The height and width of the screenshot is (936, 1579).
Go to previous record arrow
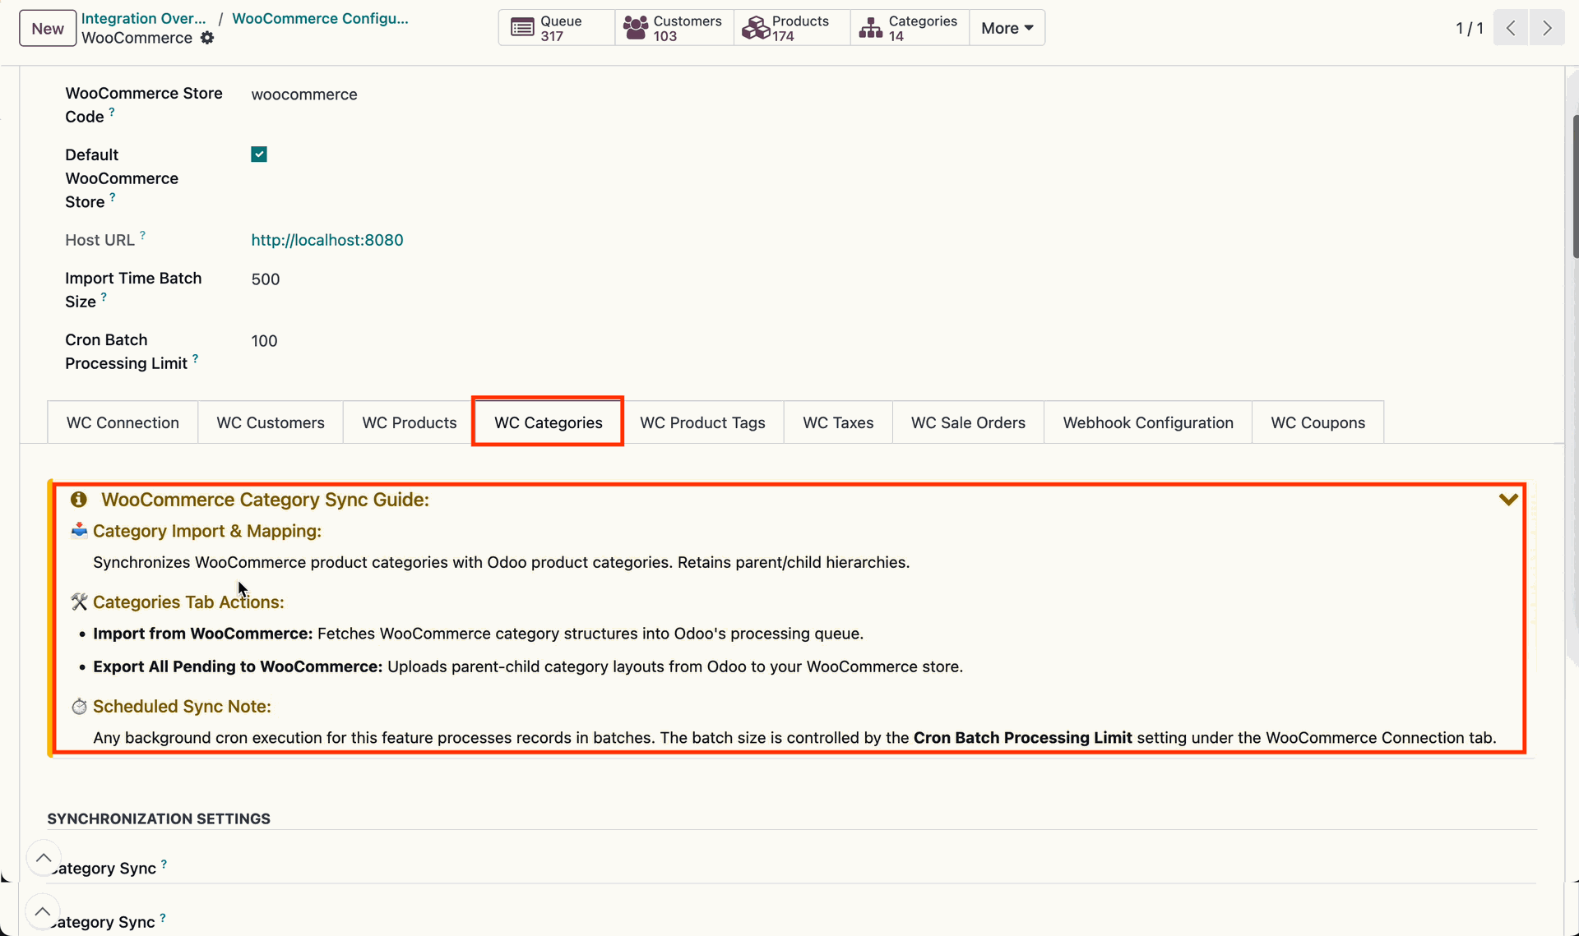[x=1511, y=28]
